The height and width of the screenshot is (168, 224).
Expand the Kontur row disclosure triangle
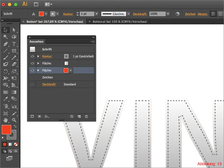pos(38,56)
